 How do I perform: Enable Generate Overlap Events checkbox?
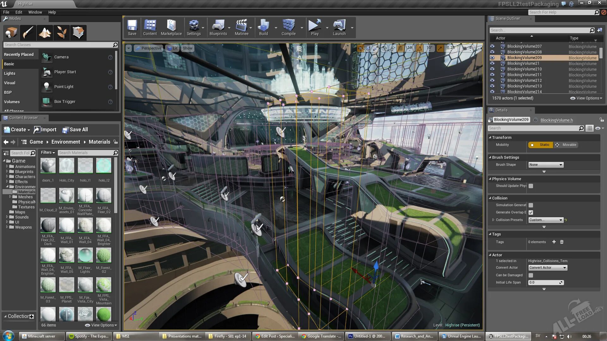click(x=531, y=212)
